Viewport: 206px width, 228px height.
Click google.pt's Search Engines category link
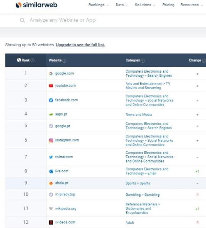point(149,126)
